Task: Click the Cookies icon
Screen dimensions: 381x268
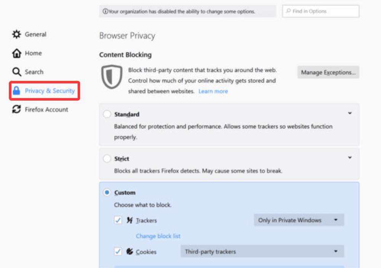Action: click(130, 252)
